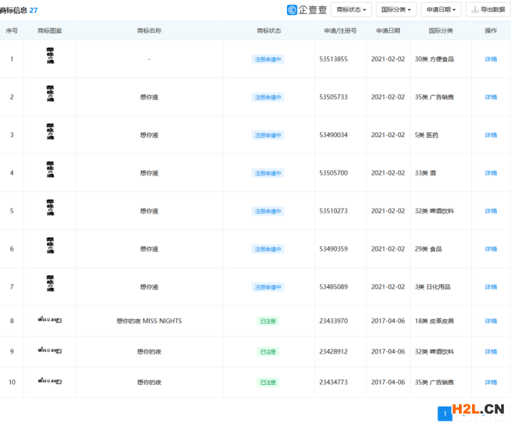View 详情 for application 53505733

490,97
